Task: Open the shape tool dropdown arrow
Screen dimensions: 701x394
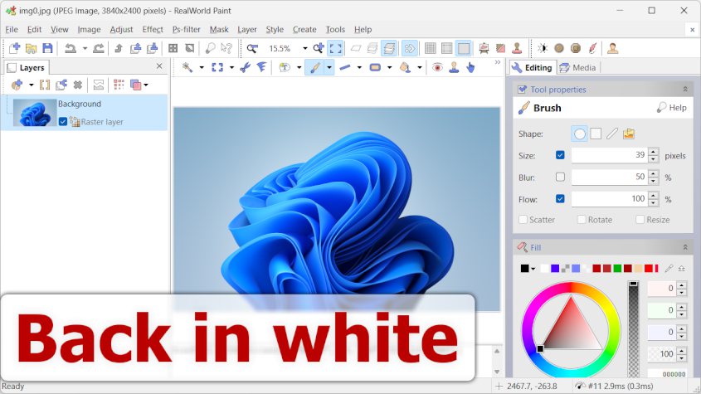Action: pos(389,68)
